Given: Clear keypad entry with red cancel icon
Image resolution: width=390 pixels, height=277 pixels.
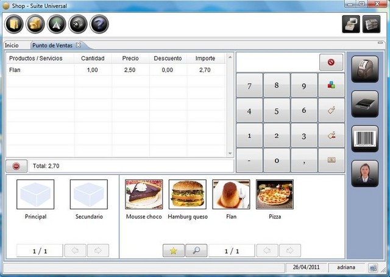Looking at the screenshot, I should pos(331,62).
